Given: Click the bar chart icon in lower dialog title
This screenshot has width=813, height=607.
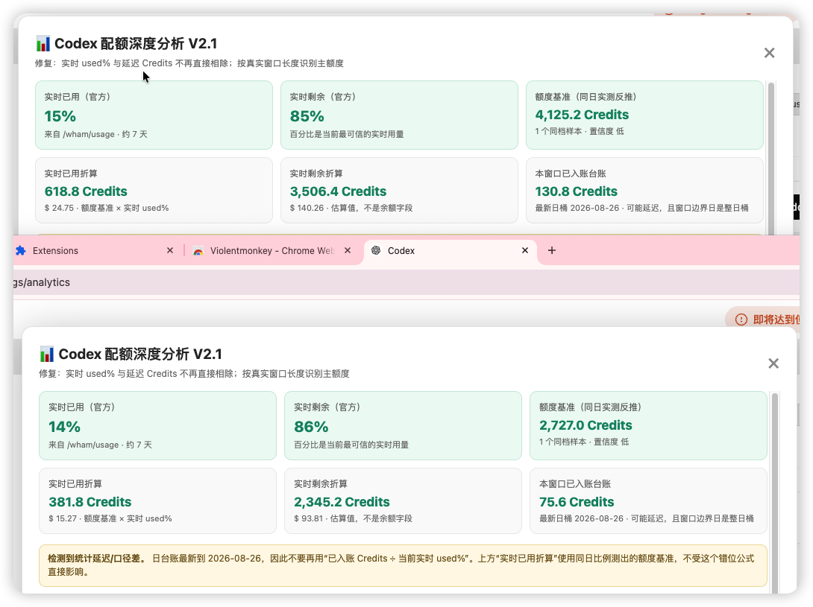Looking at the screenshot, I should coord(47,355).
